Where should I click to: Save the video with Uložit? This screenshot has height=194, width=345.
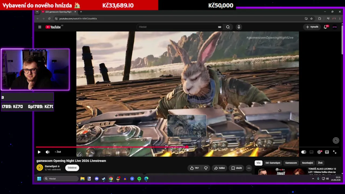pyautogui.click(x=236, y=168)
